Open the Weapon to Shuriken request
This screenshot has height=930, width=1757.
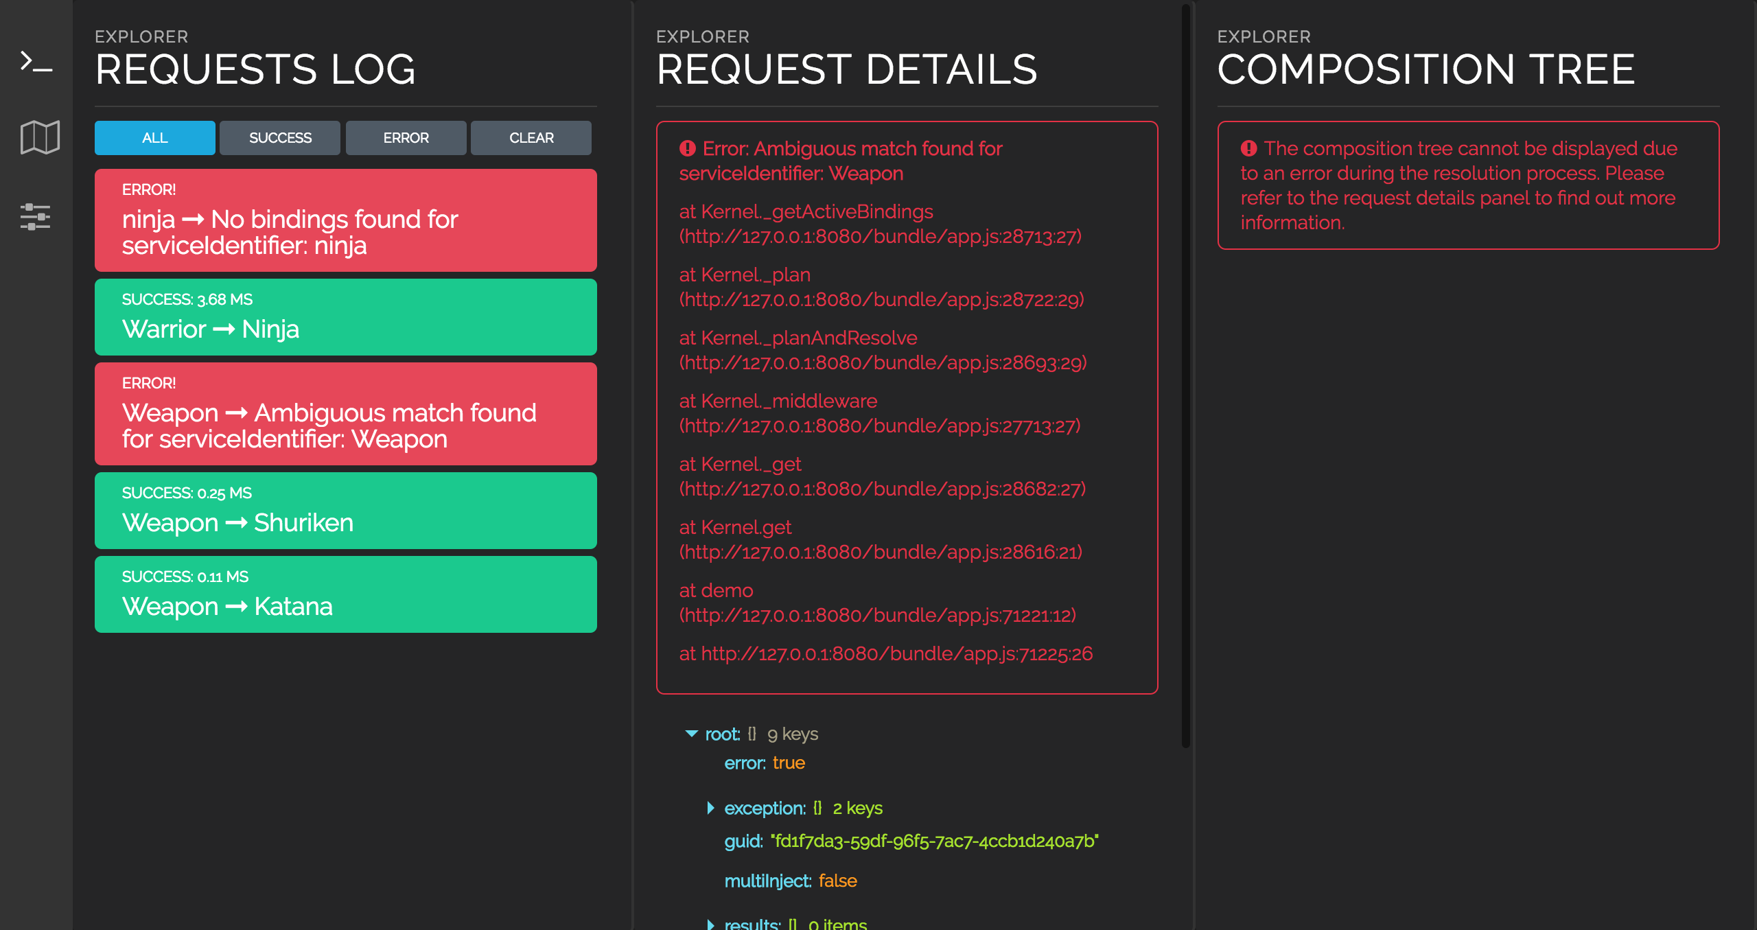(345, 511)
